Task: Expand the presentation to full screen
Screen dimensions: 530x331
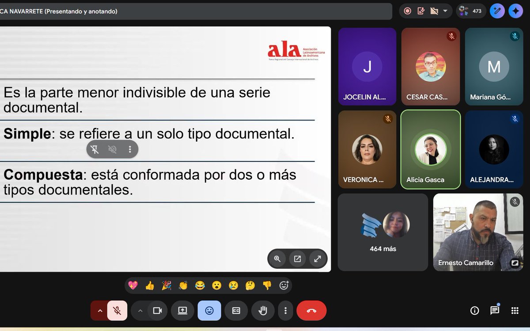Action: pos(318,259)
